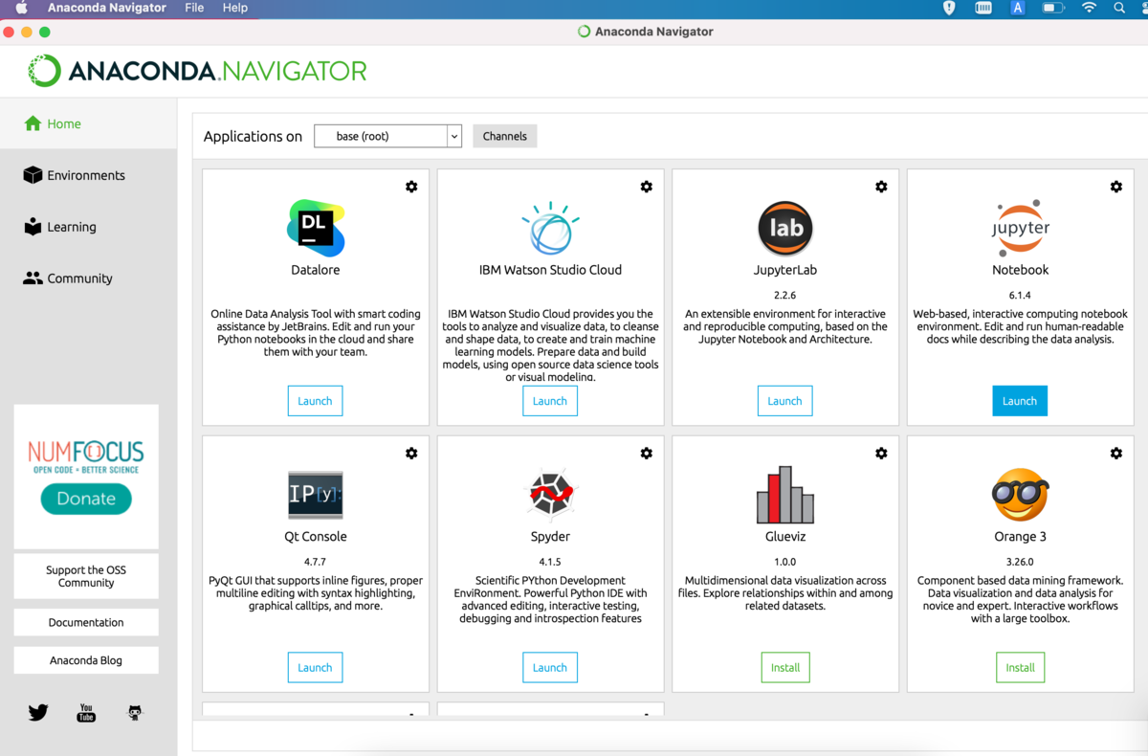Open Jupyter Notebook tile settings gear
The width and height of the screenshot is (1148, 756).
1116,187
